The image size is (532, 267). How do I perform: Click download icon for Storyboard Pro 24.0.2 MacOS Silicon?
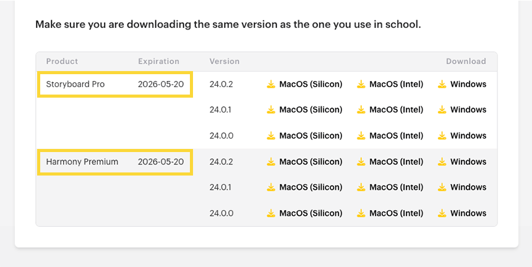pyautogui.click(x=271, y=84)
